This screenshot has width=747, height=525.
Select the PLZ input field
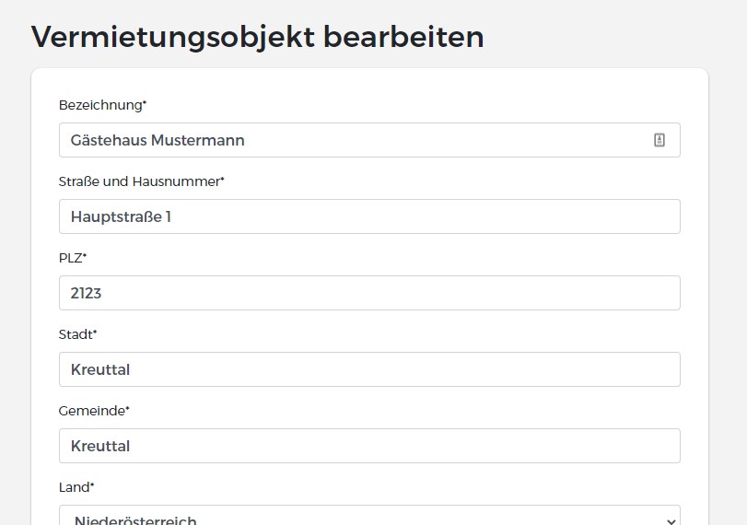coord(369,293)
